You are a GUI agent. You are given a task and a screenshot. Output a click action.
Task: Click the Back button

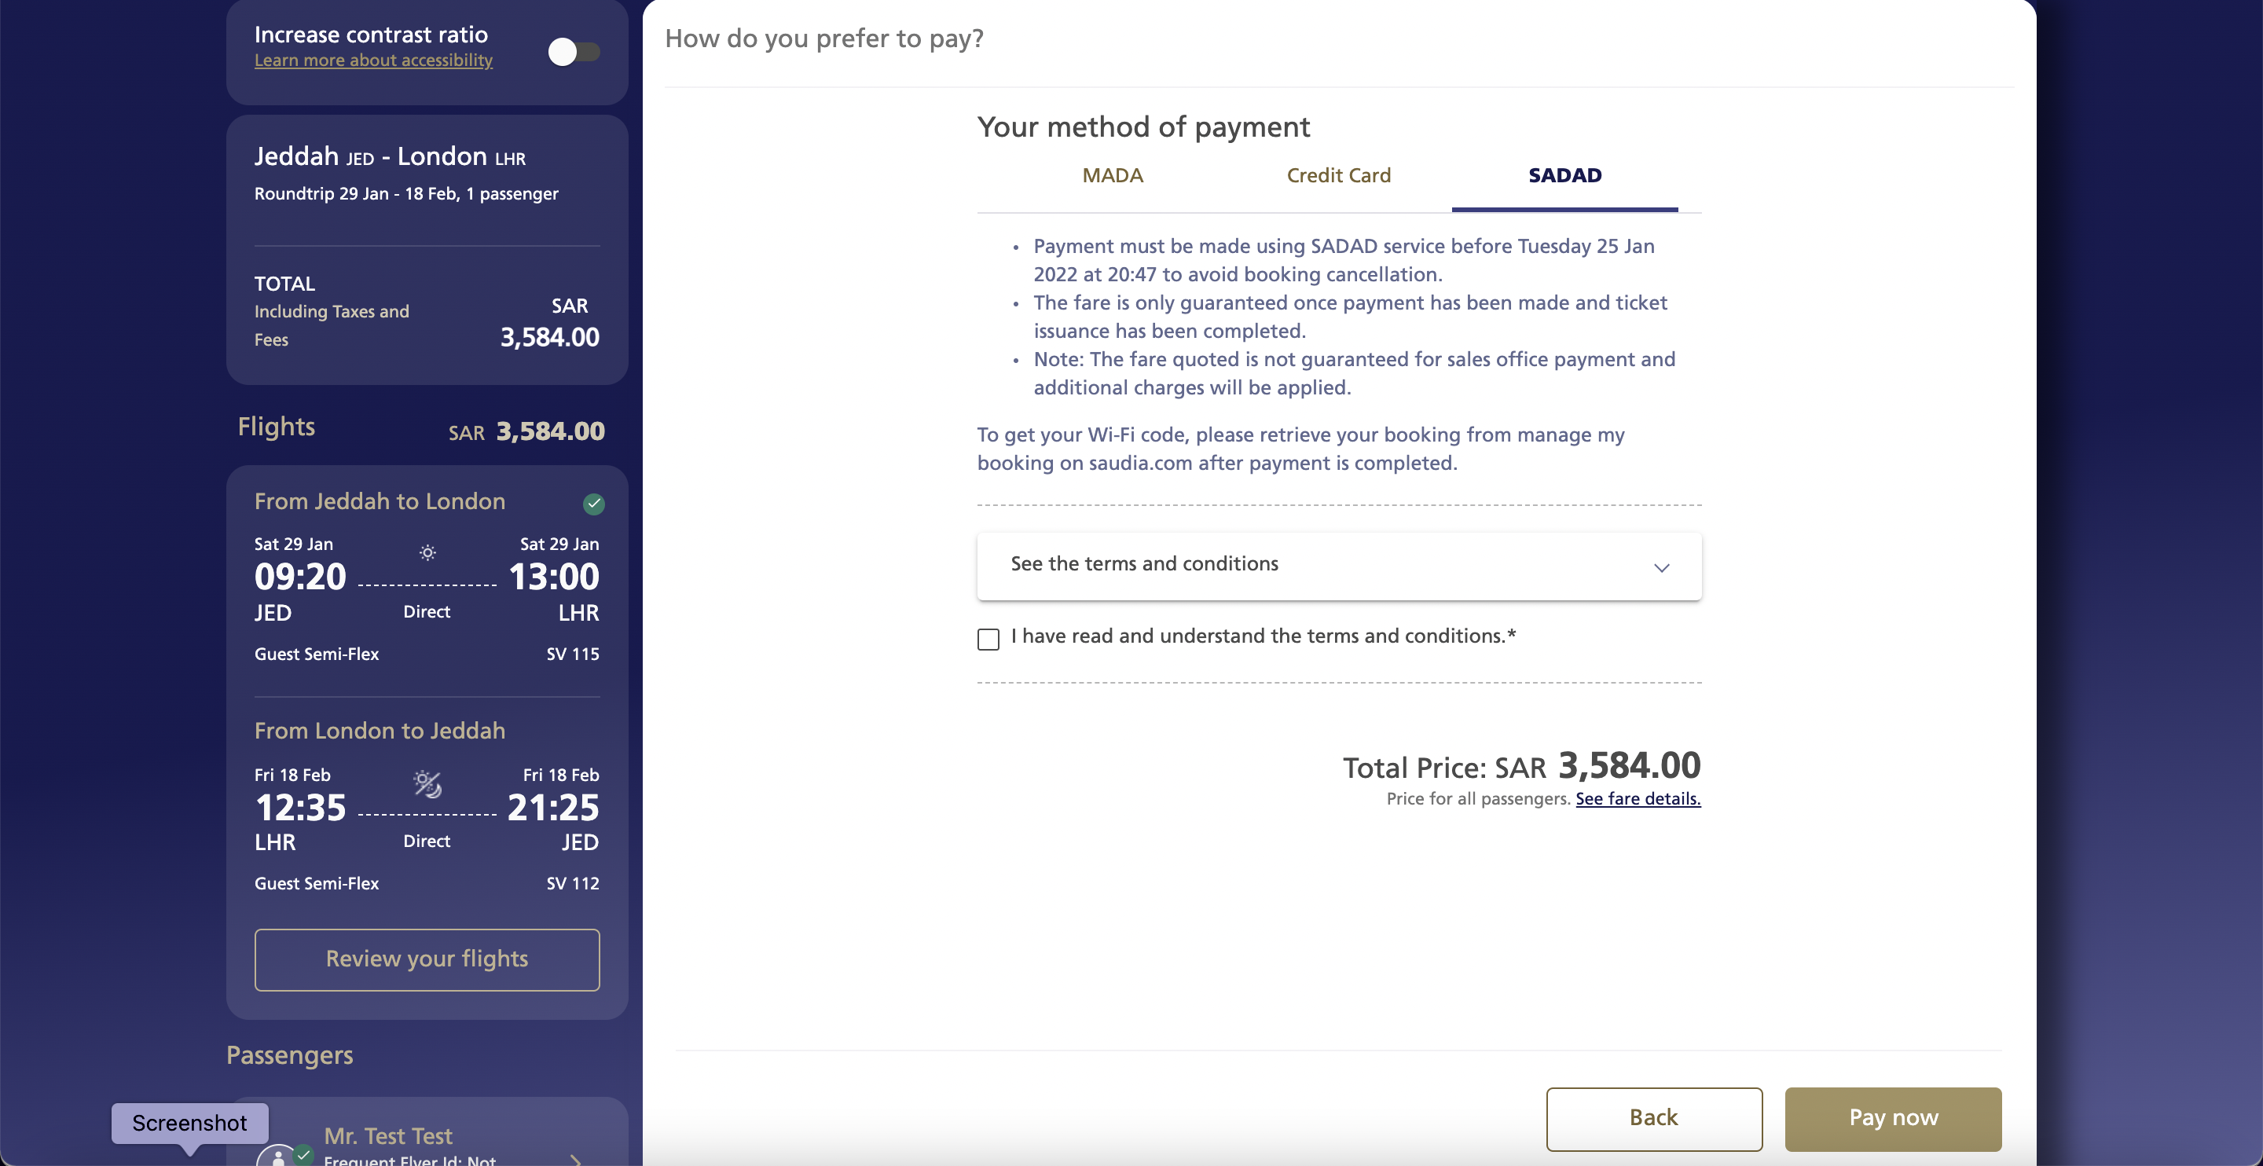pos(1654,1119)
